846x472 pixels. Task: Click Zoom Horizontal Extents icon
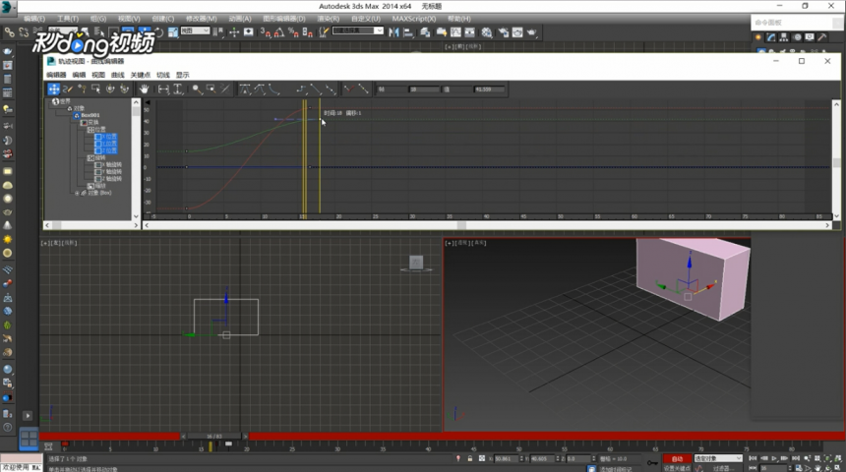pos(163,89)
